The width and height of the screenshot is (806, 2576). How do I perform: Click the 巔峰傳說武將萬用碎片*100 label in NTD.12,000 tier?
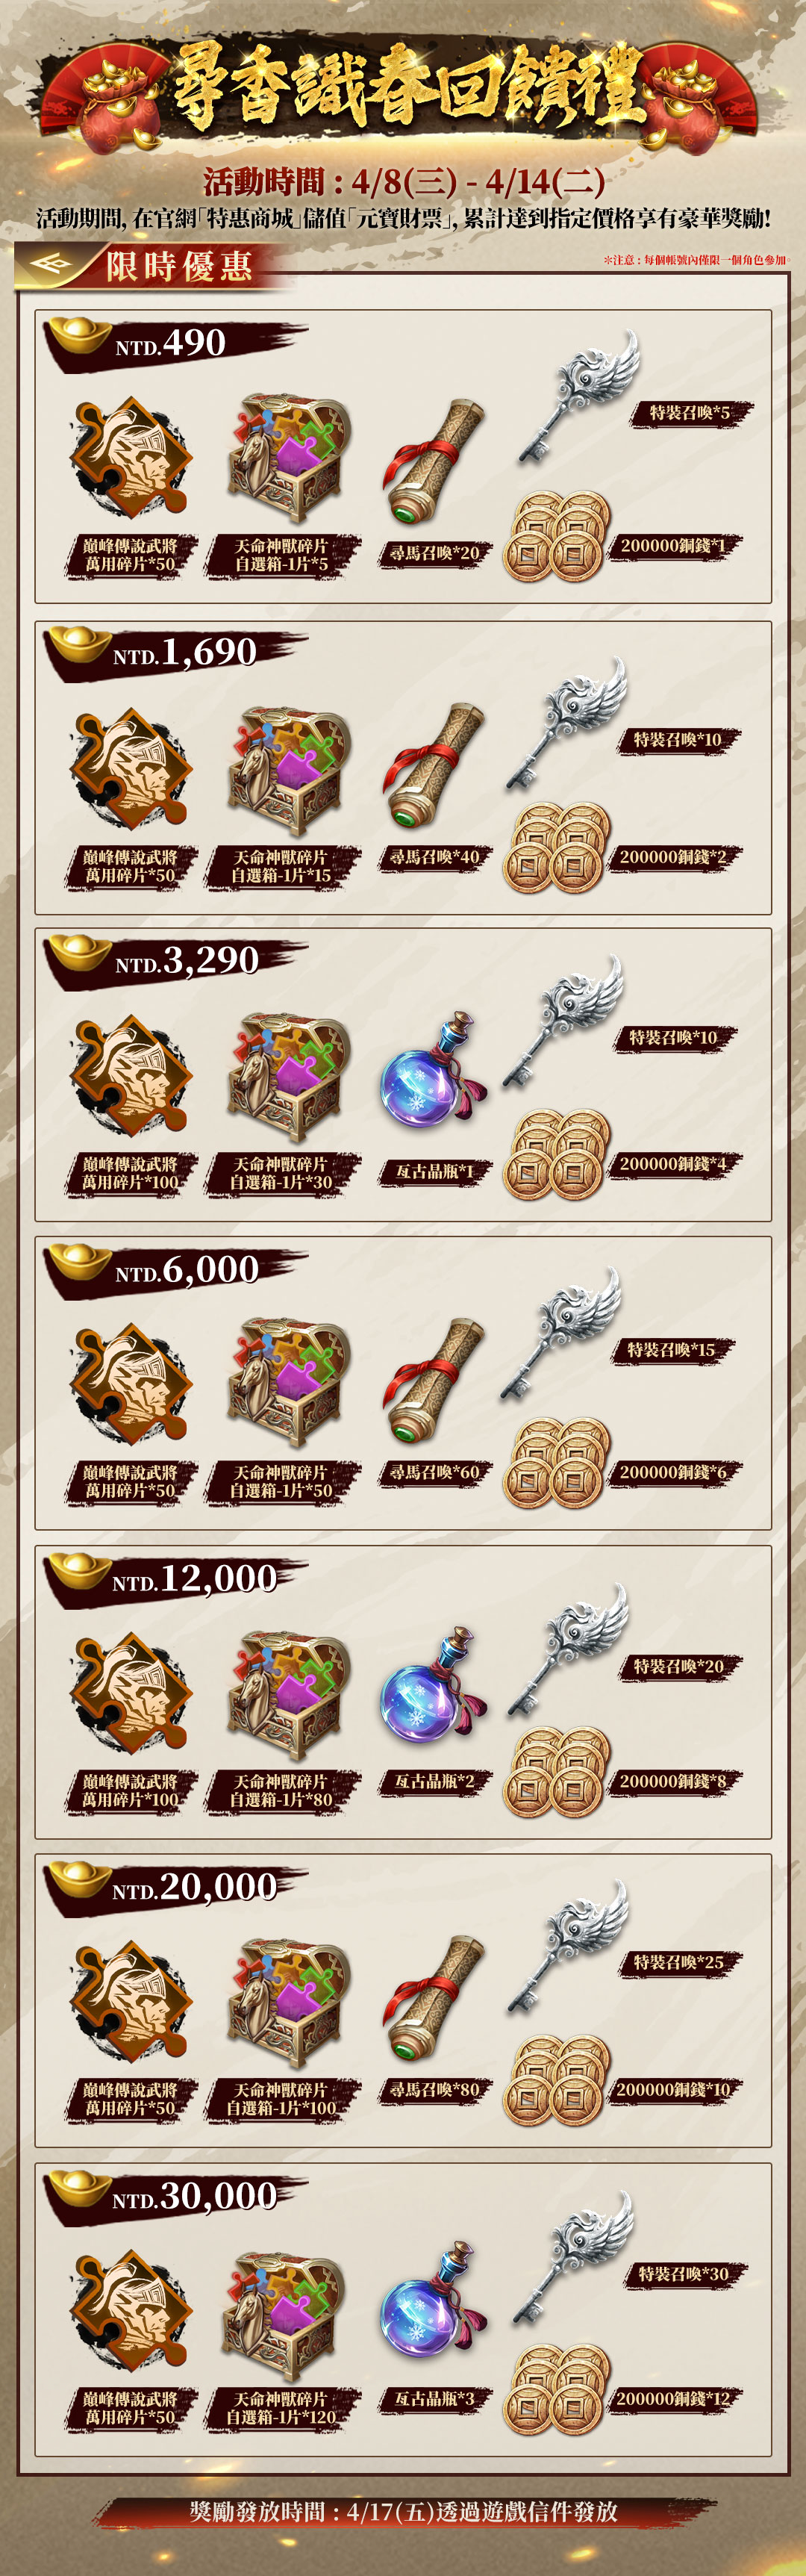(130, 1790)
